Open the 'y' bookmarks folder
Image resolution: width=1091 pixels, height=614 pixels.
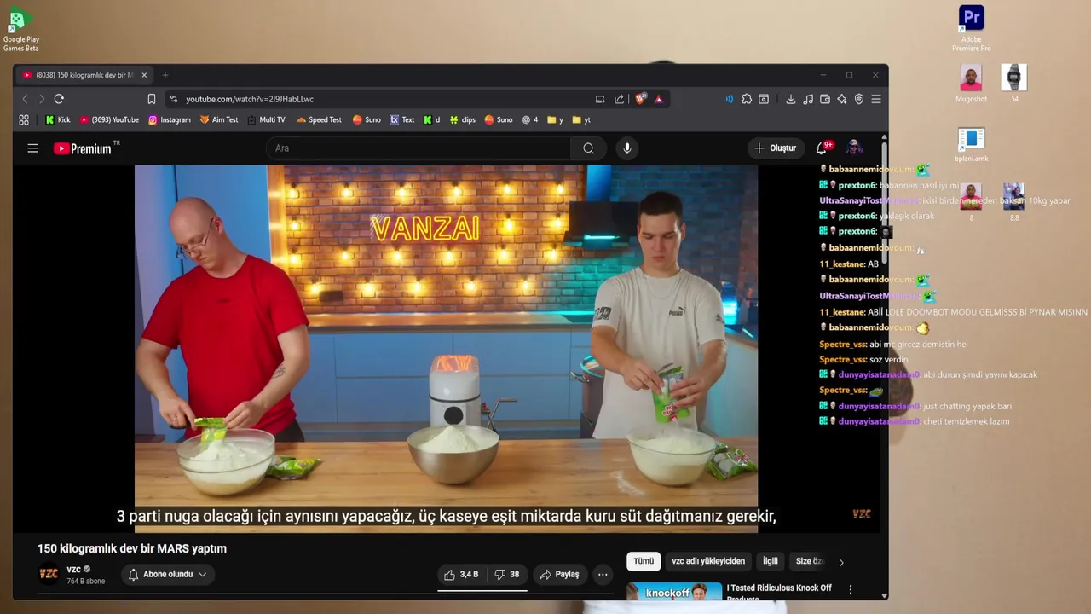point(556,120)
